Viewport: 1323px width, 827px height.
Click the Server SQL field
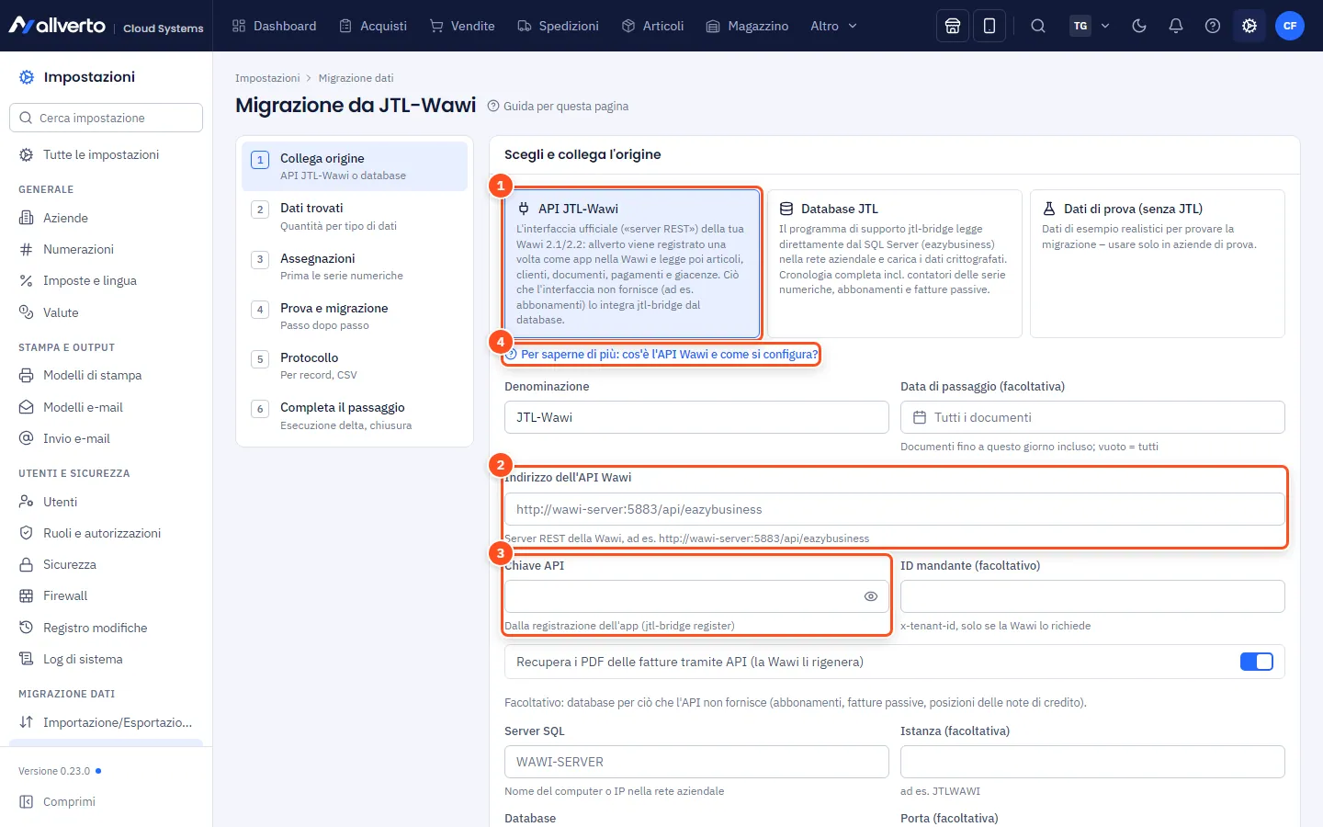tap(696, 762)
